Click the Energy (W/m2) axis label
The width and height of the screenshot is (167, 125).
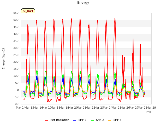[3, 59]
